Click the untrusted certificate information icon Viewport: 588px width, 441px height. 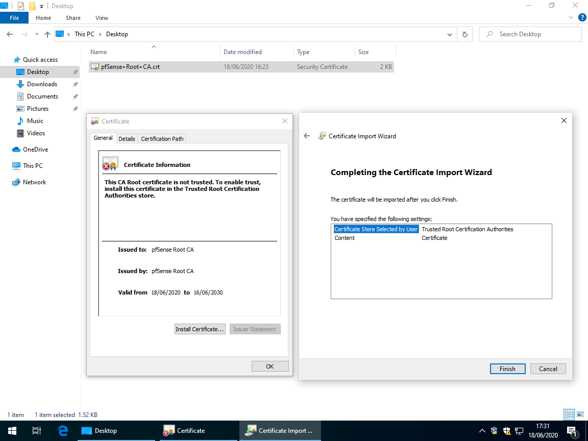coord(110,163)
